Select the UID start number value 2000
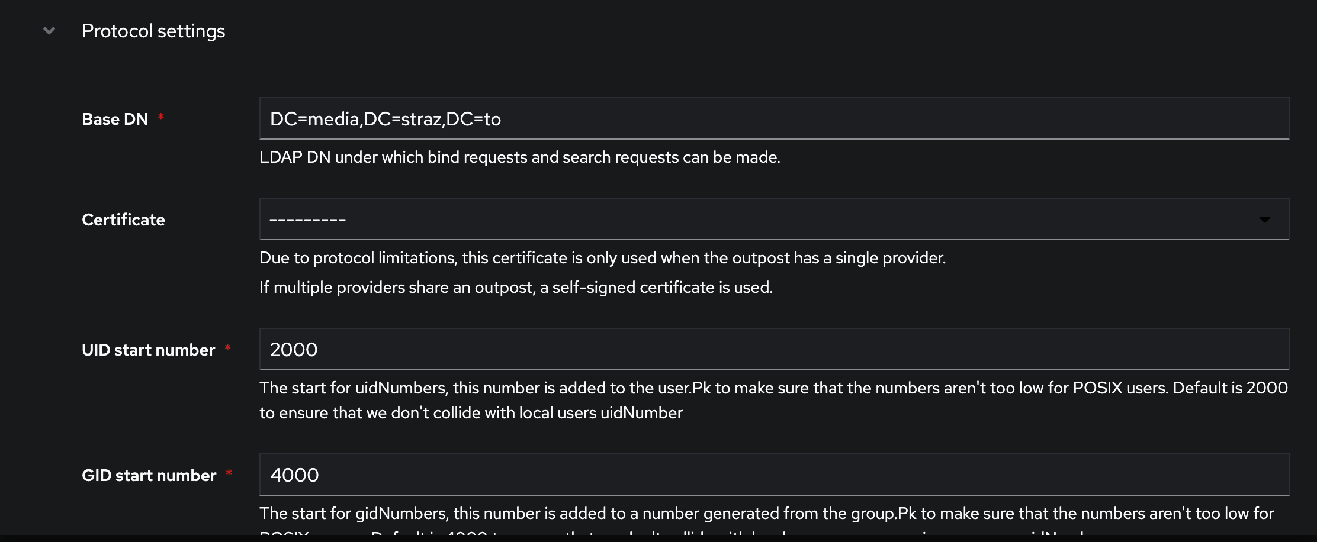This screenshot has height=542, width=1317. pos(293,349)
